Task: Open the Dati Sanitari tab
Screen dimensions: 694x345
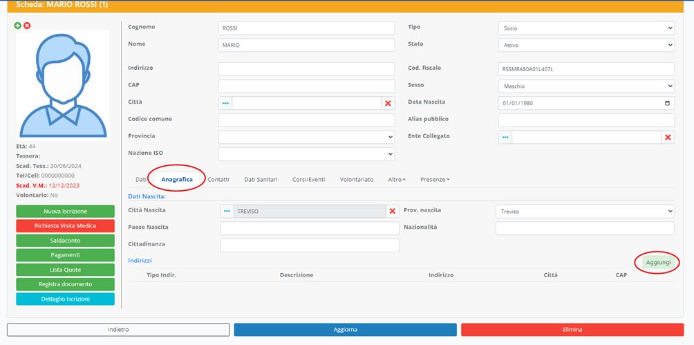Action: (261, 179)
